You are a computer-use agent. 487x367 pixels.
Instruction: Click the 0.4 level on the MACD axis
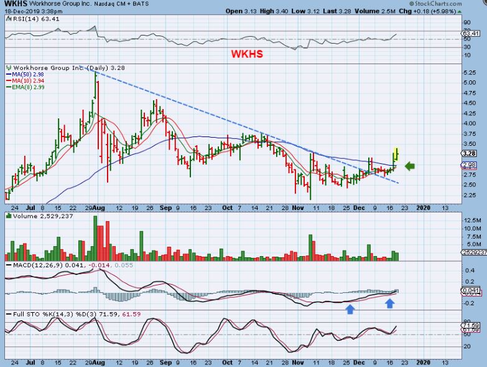tap(470, 270)
